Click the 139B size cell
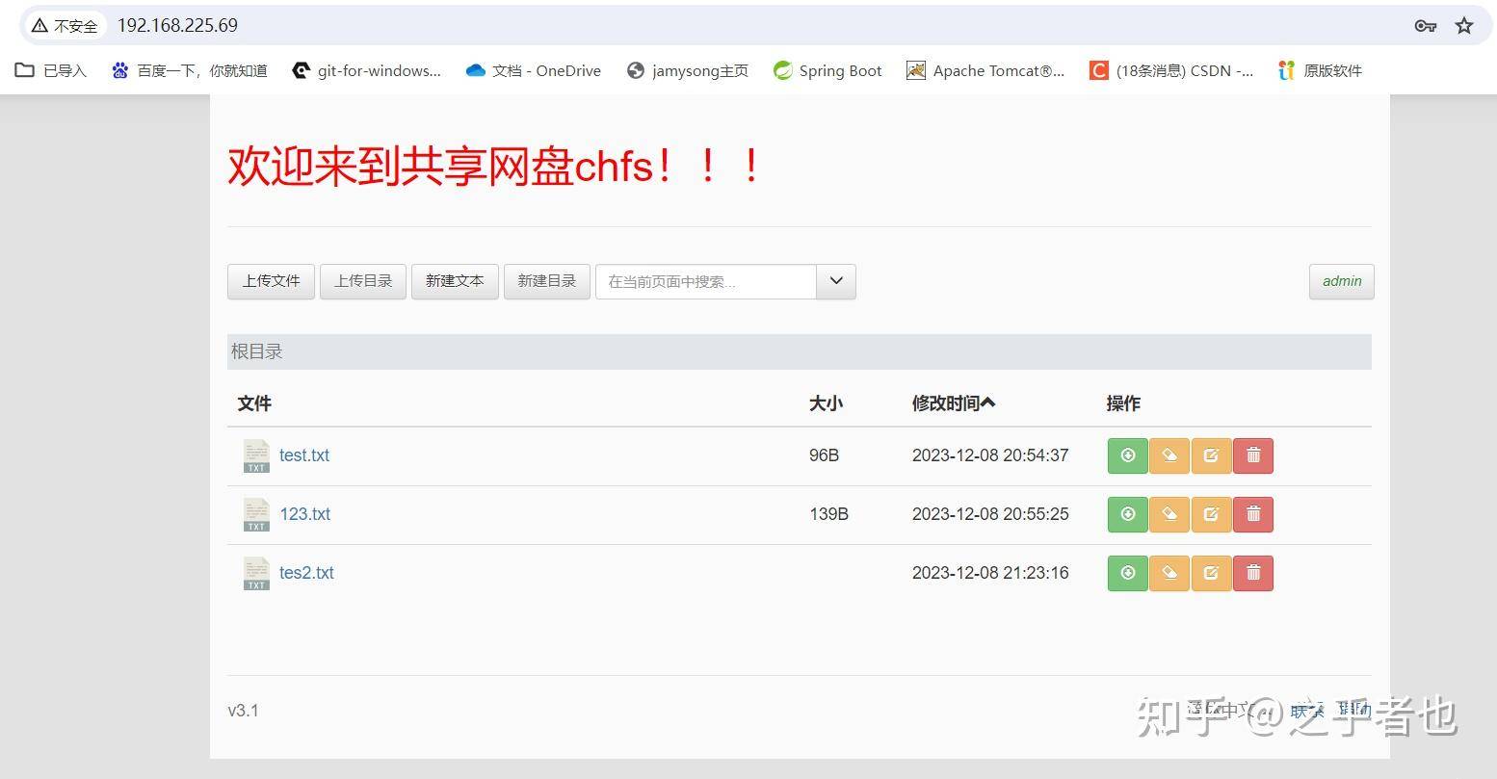1497x779 pixels. [828, 514]
